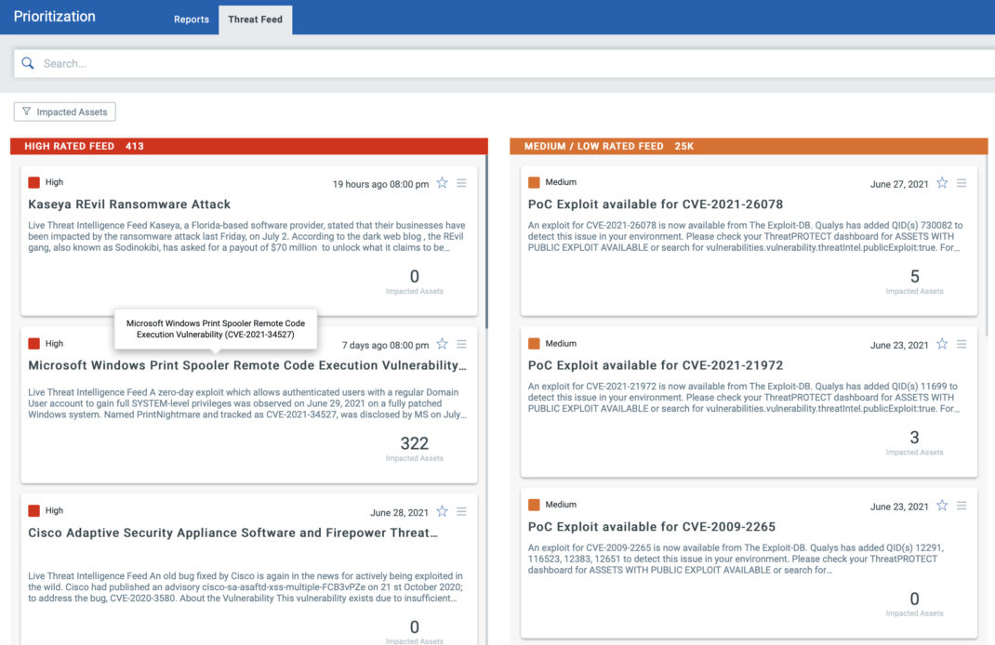Open PoC Exploit available for CVE-2021-21972

coord(656,365)
